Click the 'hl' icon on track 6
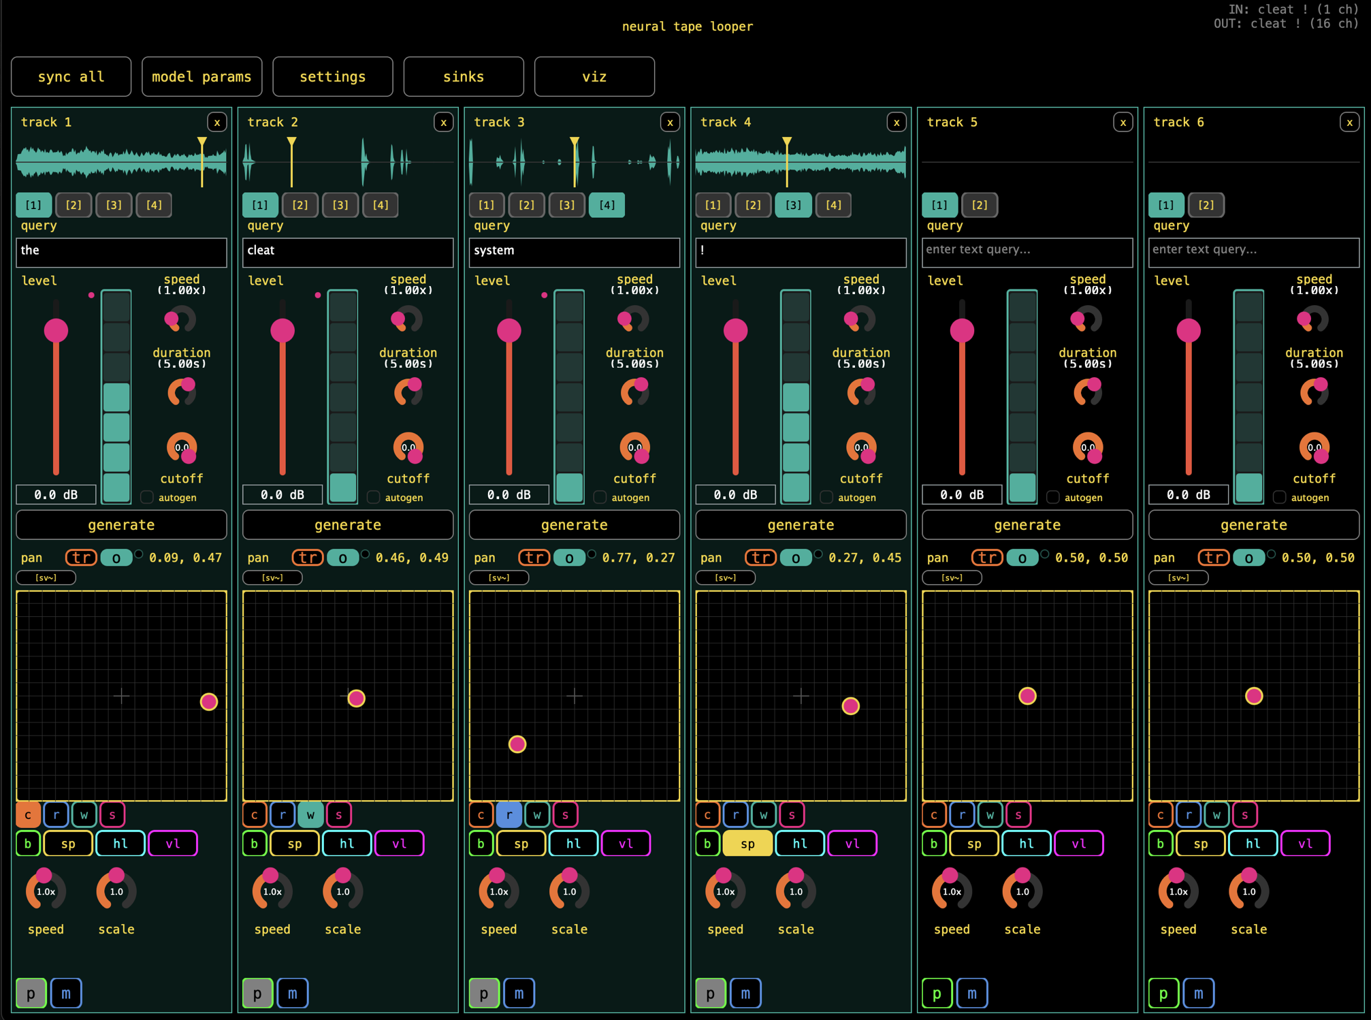Image resolution: width=1371 pixels, height=1020 pixels. (1252, 843)
